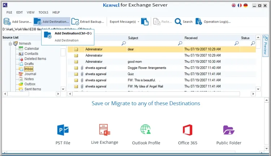Click attachment clip on Quiz message
271x156 pixels.
coord(82,74)
